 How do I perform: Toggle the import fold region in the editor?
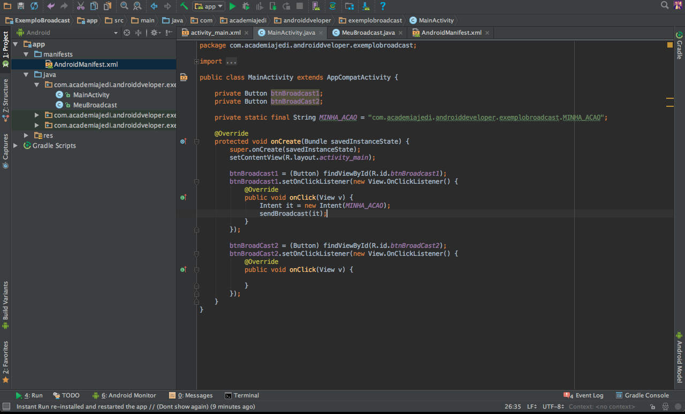click(197, 61)
